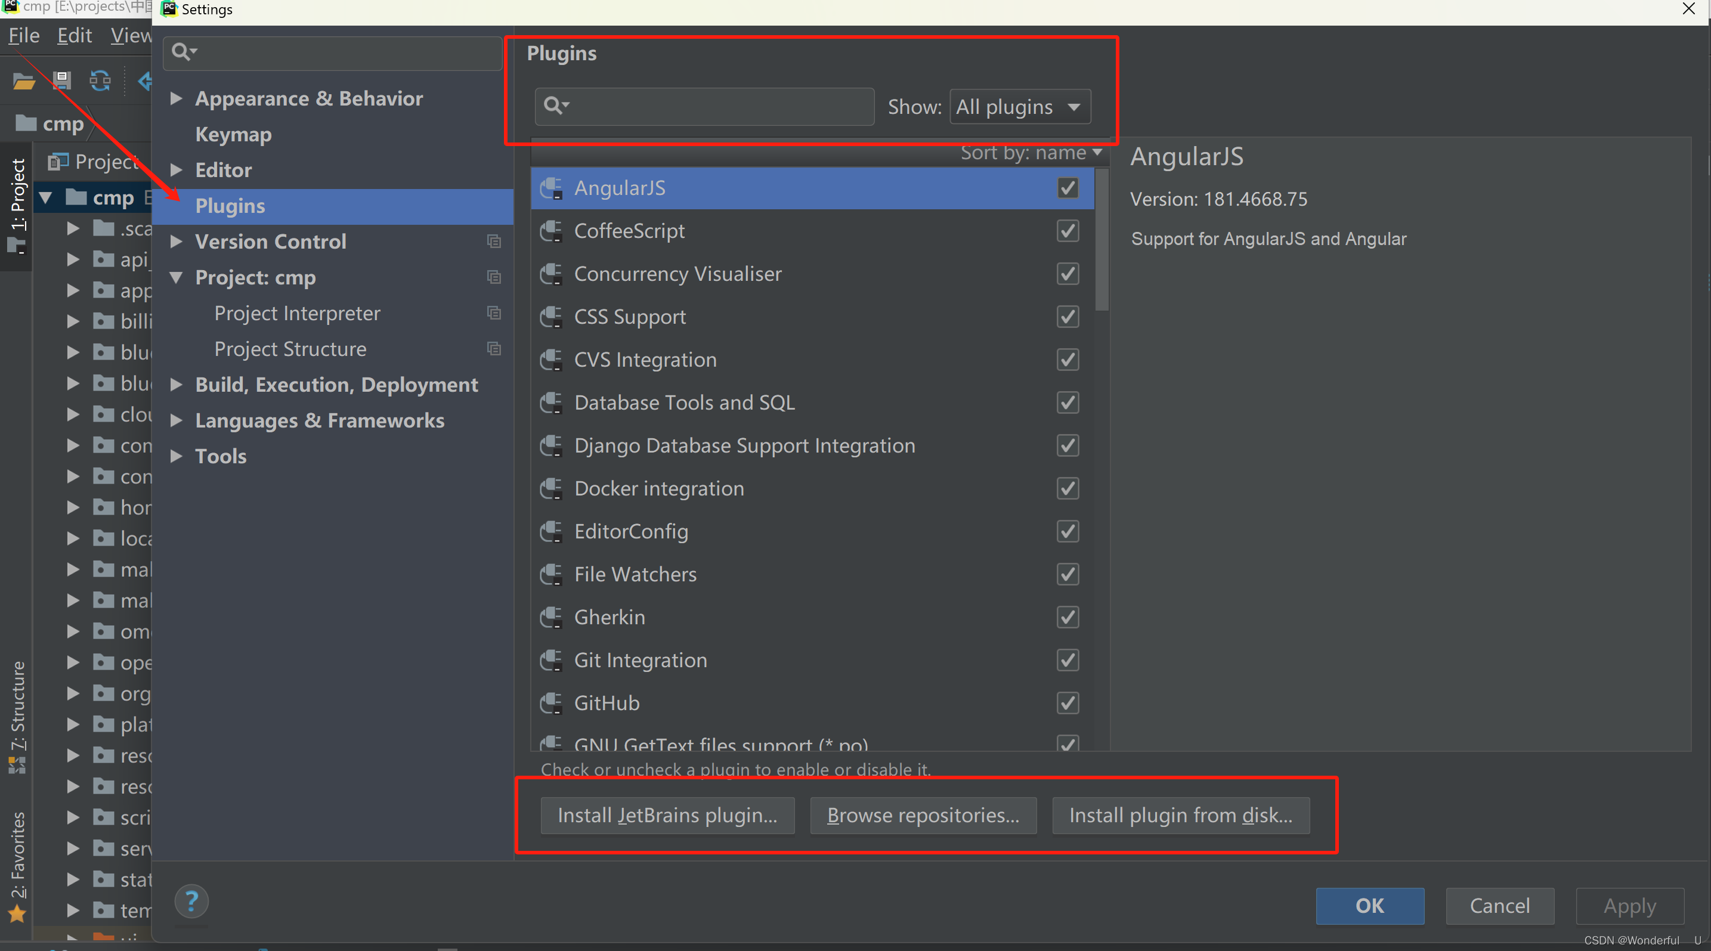
Task: Click Install plugin from disk button
Action: coord(1180,815)
